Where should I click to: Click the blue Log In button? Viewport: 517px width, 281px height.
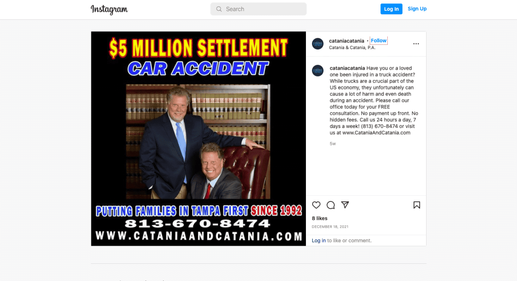391,9
